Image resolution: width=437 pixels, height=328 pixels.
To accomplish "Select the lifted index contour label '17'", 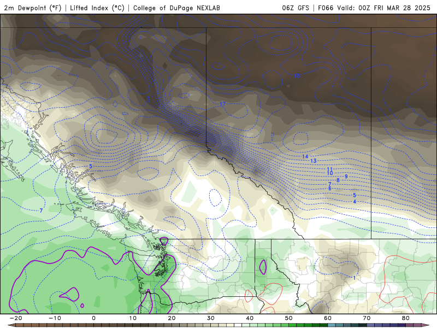I will pos(222,104).
